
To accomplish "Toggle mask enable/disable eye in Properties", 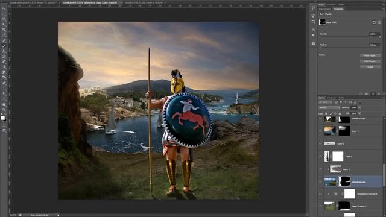I will [x=373, y=94].
